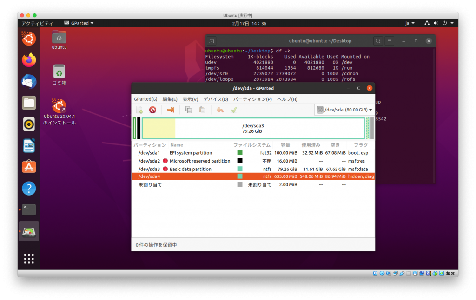Apply all pending operations with the checkmark icon
The width and height of the screenshot is (476, 300).
pos(234,110)
